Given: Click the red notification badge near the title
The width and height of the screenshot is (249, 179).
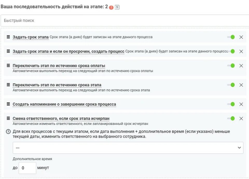Looking at the screenshot, I should coord(111,8).
